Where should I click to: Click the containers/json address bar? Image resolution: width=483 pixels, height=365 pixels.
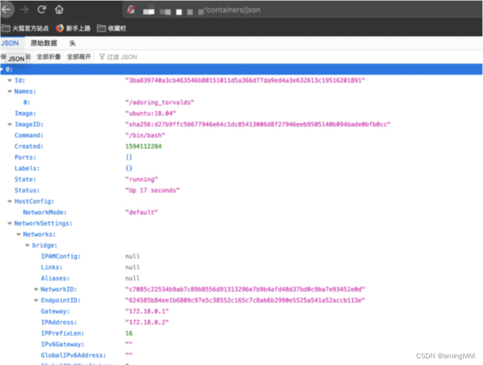coord(280,10)
